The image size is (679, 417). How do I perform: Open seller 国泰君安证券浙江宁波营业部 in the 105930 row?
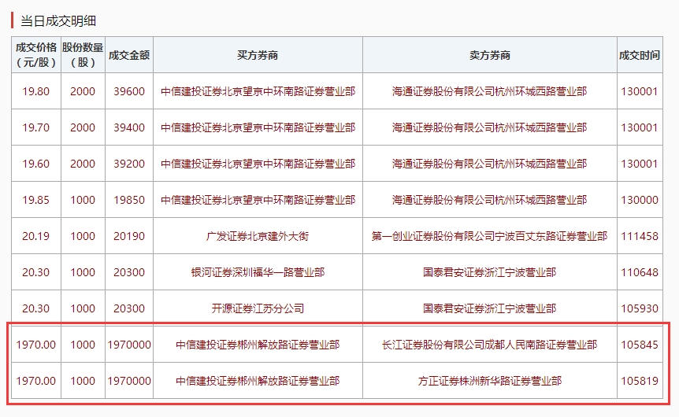click(x=490, y=308)
